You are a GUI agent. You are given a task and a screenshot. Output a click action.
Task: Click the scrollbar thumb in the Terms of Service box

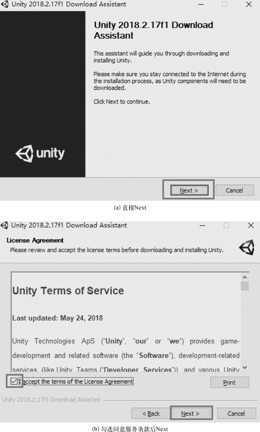tap(245, 286)
